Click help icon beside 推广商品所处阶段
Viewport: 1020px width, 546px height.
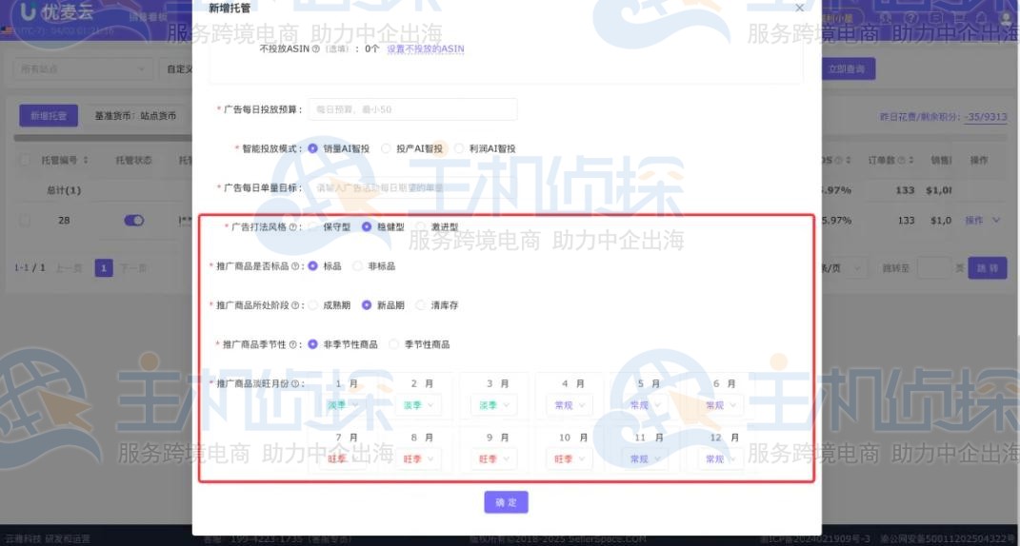coord(294,305)
